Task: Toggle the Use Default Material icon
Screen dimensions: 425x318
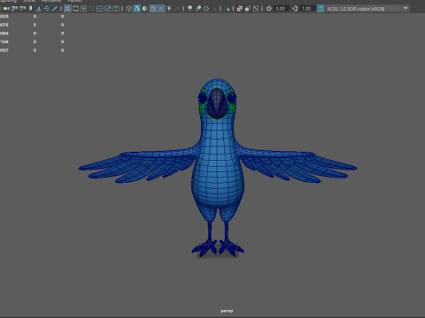Action: tap(145, 9)
